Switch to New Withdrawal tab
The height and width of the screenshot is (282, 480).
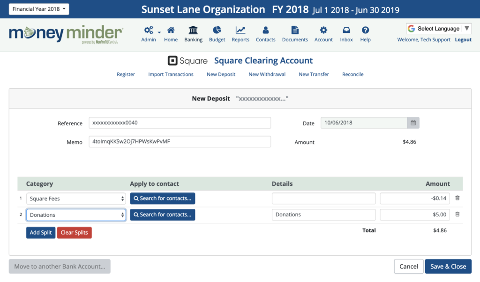pos(267,74)
